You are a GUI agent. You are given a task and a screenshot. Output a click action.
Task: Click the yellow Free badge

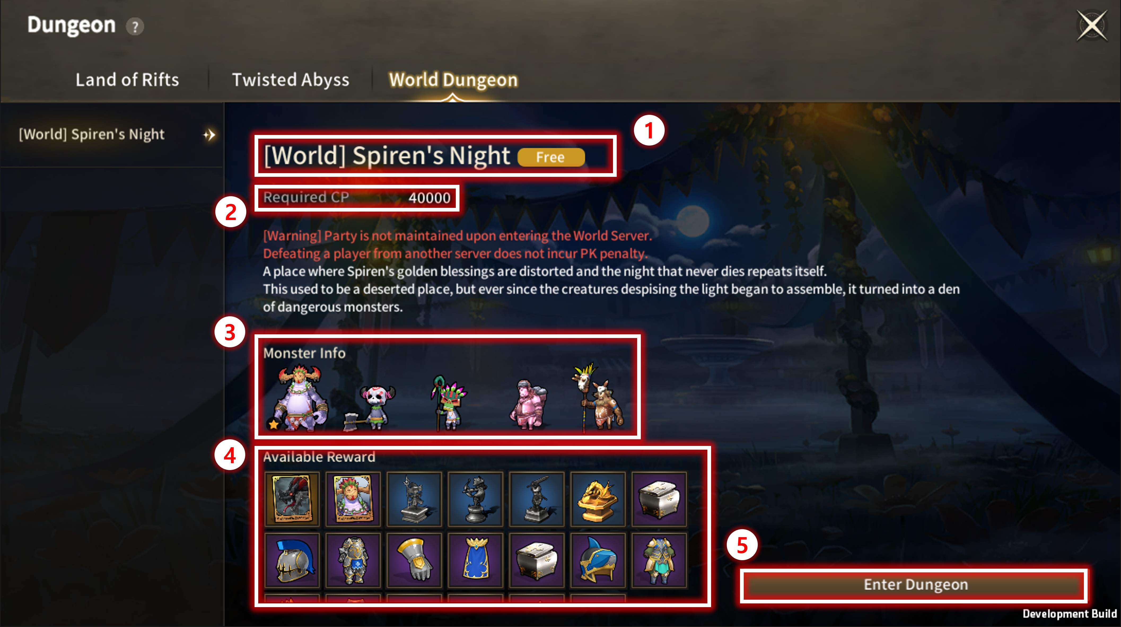coord(551,157)
